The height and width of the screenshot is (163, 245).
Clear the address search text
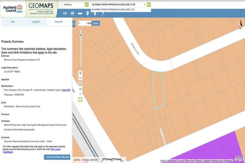click(x=145, y=5)
